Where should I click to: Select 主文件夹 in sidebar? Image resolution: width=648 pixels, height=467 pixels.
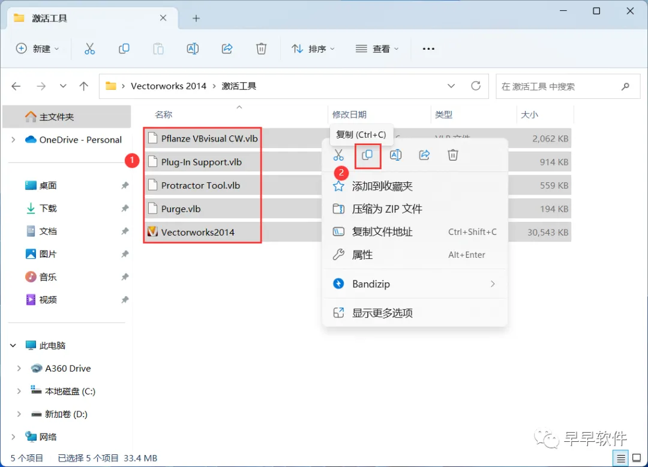(x=67, y=117)
